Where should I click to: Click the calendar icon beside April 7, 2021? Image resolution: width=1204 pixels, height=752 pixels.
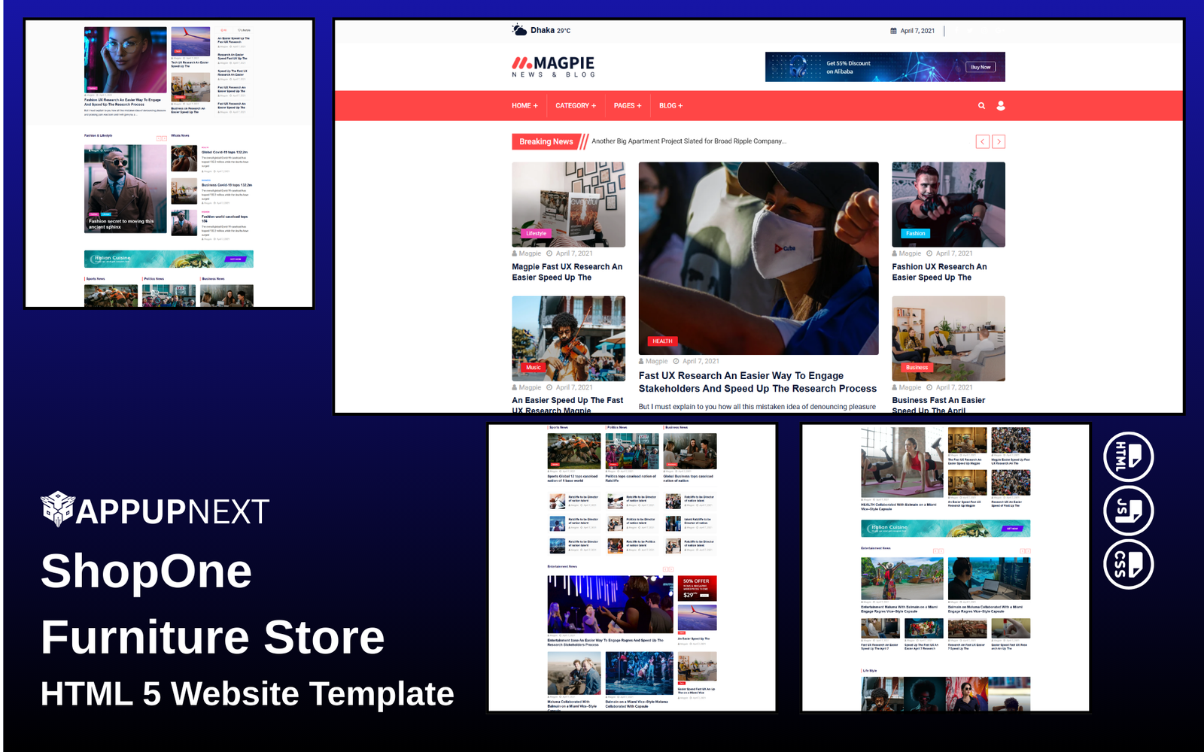[x=893, y=31]
